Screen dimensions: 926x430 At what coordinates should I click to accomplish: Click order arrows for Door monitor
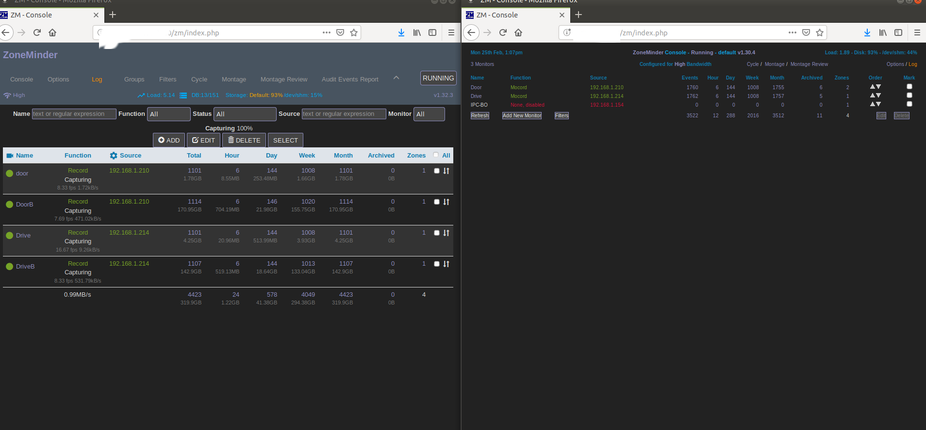(x=876, y=87)
